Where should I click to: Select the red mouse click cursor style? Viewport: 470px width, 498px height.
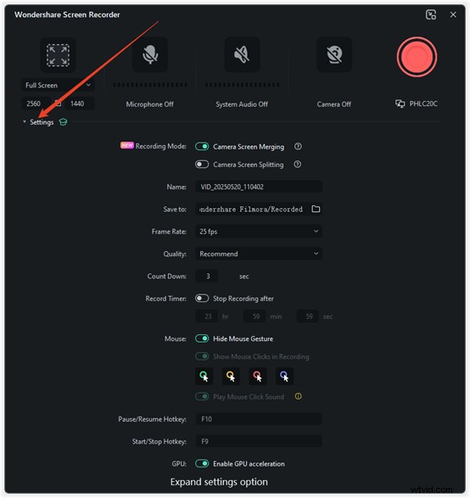coord(257,377)
